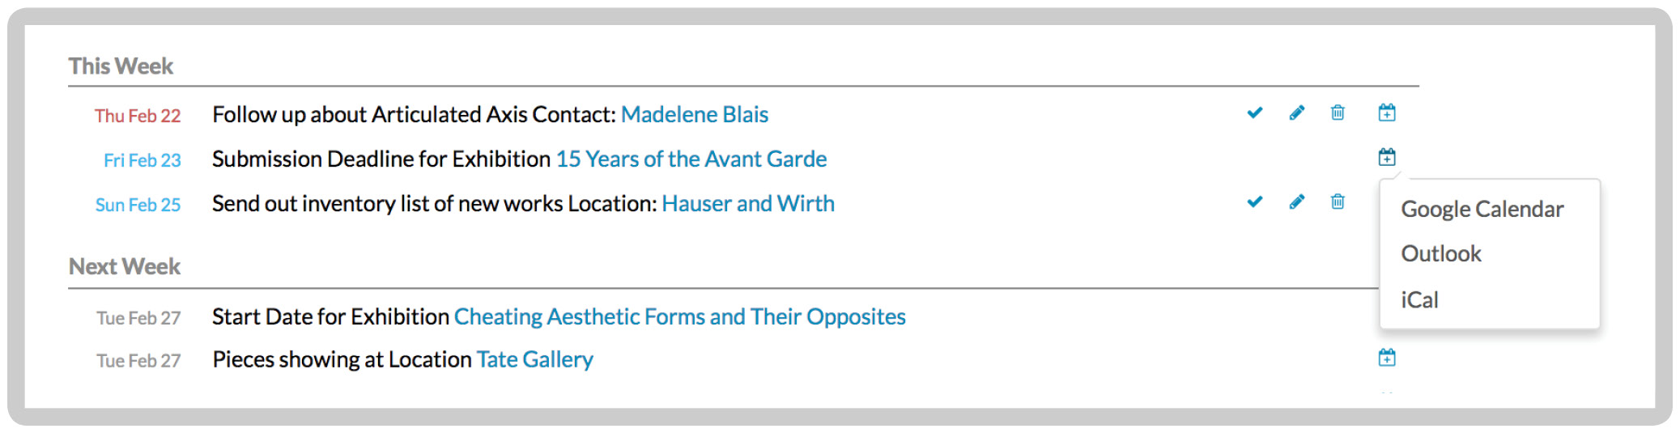Edit the Madelene Blais follow-up reminder

pyautogui.click(x=1297, y=113)
